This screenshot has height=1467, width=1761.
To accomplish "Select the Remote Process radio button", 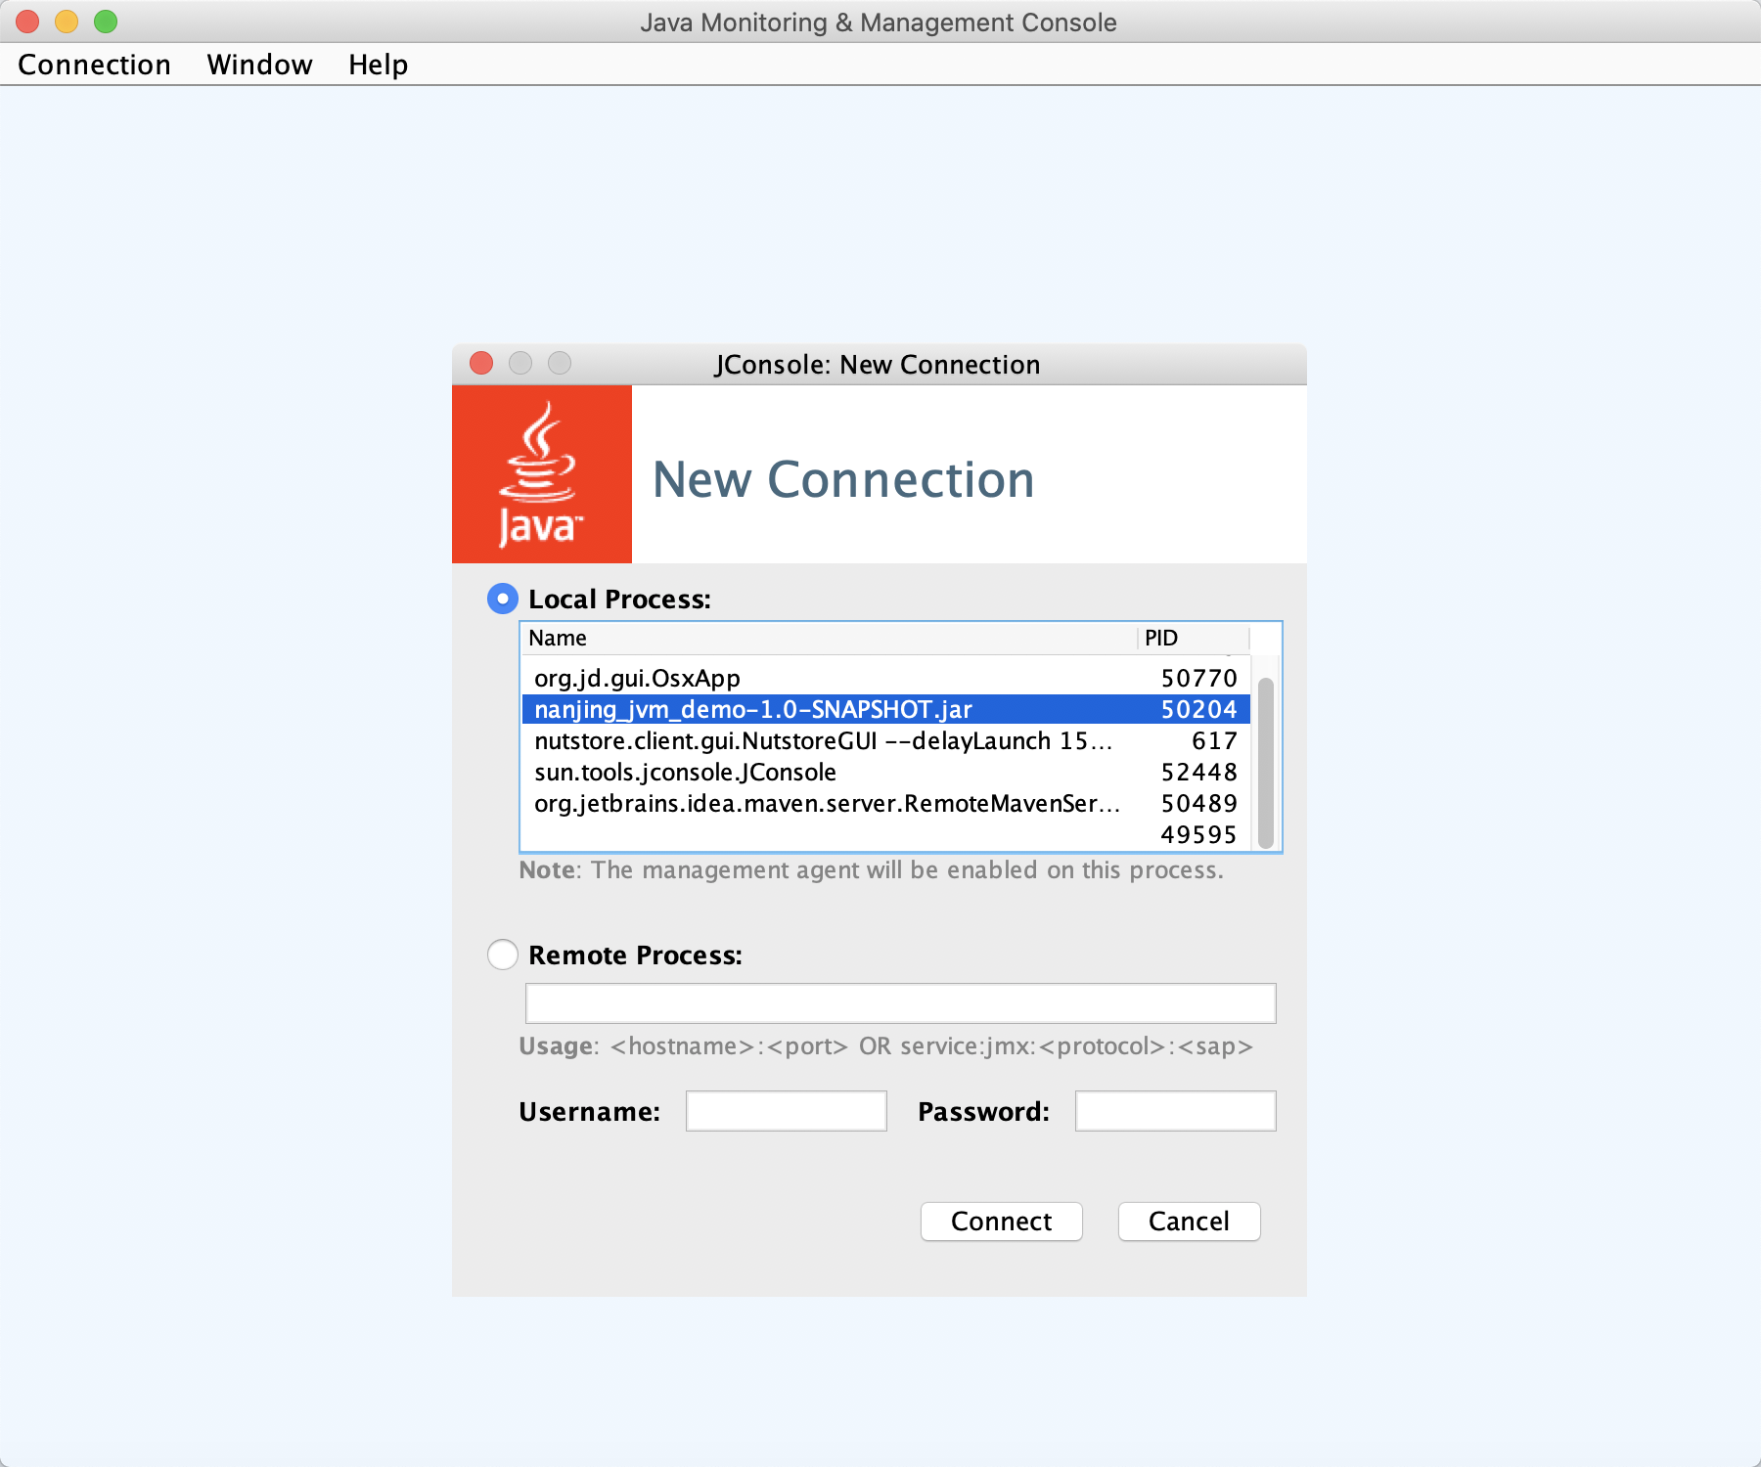I will point(503,955).
